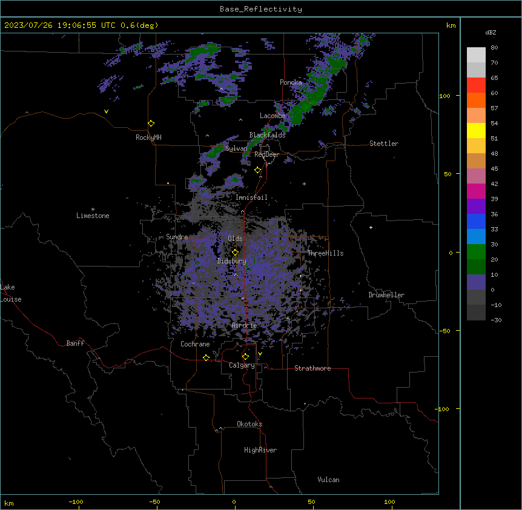This screenshot has height=510, width=522.
Task: Click the 80 value in the dBZ legend
Action: coord(494,47)
